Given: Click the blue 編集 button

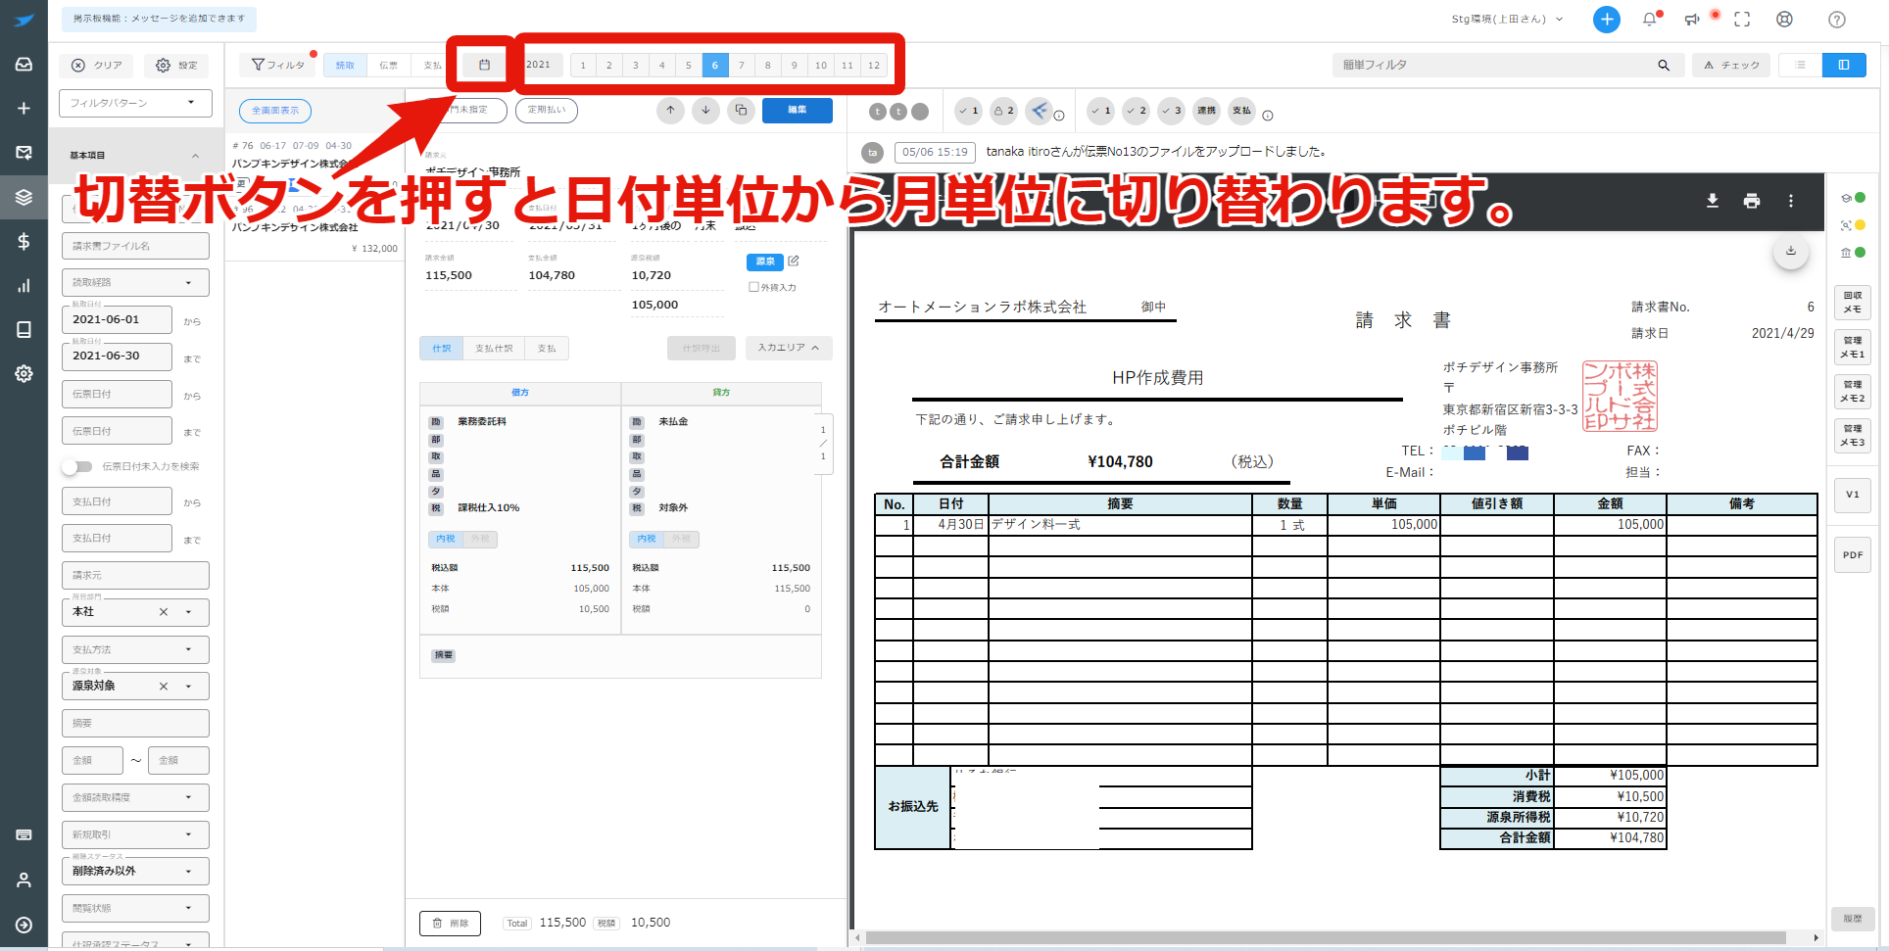Looking at the screenshot, I should pyautogui.click(x=798, y=110).
